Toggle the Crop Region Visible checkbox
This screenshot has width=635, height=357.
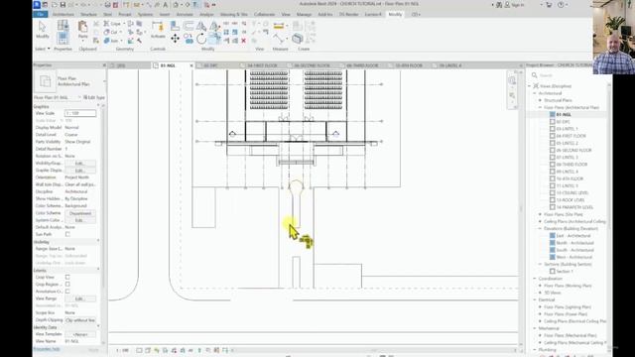point(67,285)
